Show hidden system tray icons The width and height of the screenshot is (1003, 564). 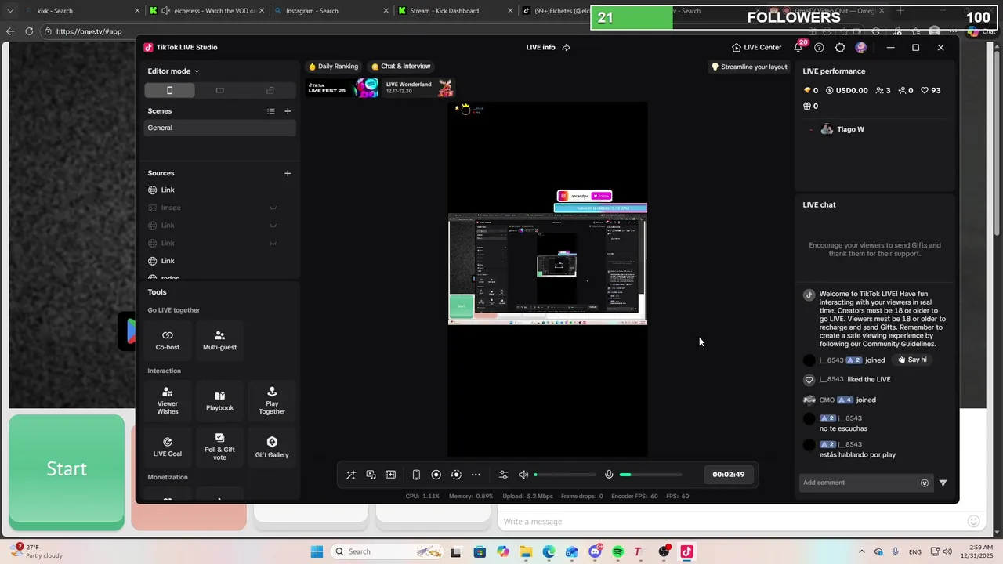[861, 551]
